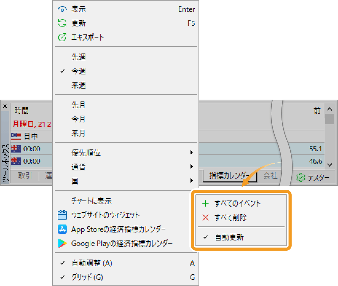This screenshot has height=286, width=338.
Task: Toggle 自動更新 in the submenu
Action: tap(241, 237)
